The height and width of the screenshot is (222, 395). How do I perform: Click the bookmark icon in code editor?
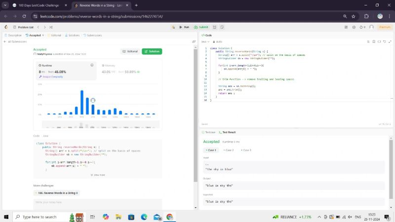[x=374, y=42]
